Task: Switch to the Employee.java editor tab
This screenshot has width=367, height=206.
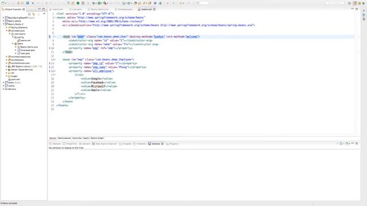Action: tap(125, 9)
